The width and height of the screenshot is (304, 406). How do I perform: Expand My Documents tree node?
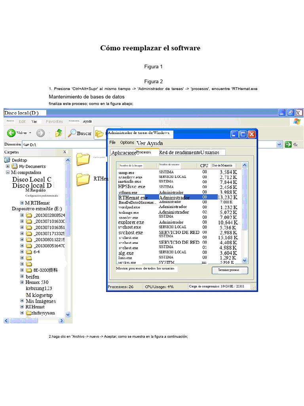(x=8, y=166)
